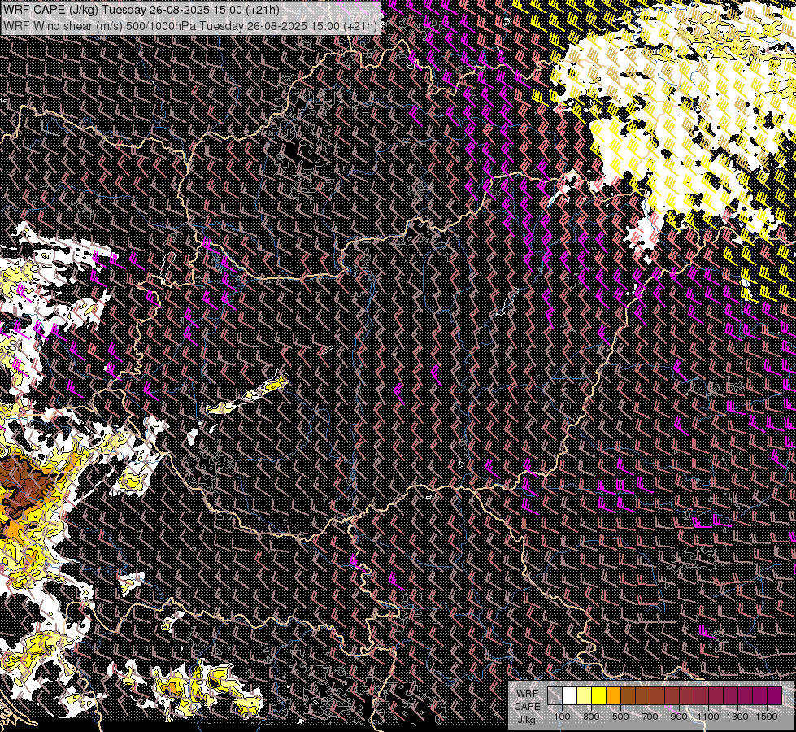796x732 pixels.
Task: Click the gray below-100 legend swatch
Action: coord(555,695)
